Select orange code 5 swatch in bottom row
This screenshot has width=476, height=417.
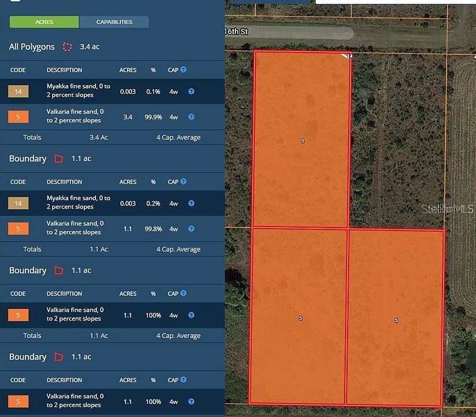(x=19, y=401)
